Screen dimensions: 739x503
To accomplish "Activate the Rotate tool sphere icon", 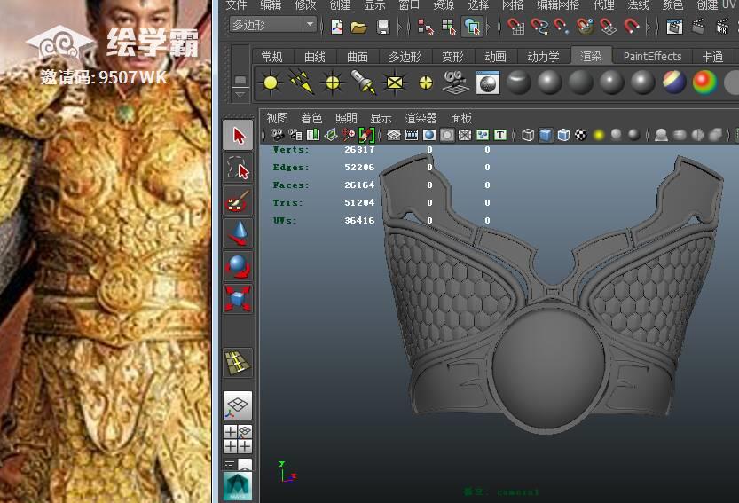I will pos(239,266).
